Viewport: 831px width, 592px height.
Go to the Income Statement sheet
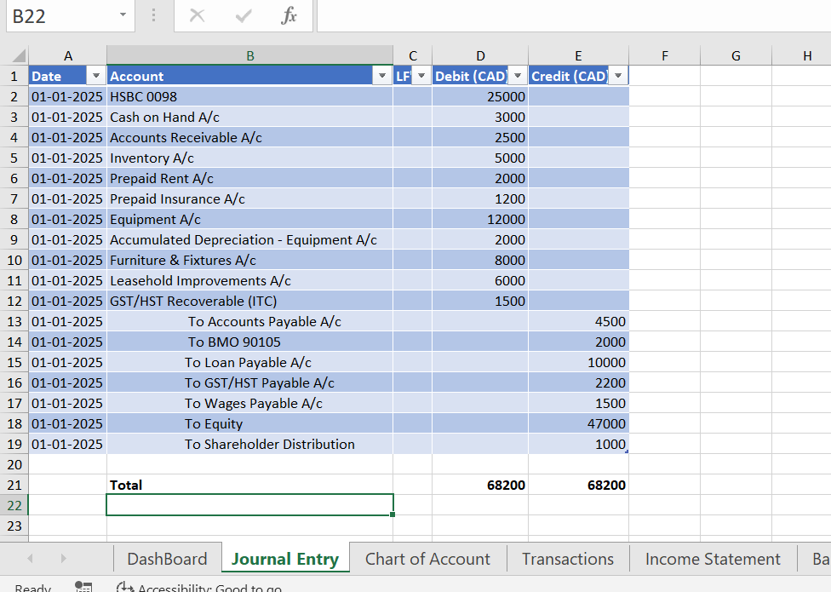713,559
